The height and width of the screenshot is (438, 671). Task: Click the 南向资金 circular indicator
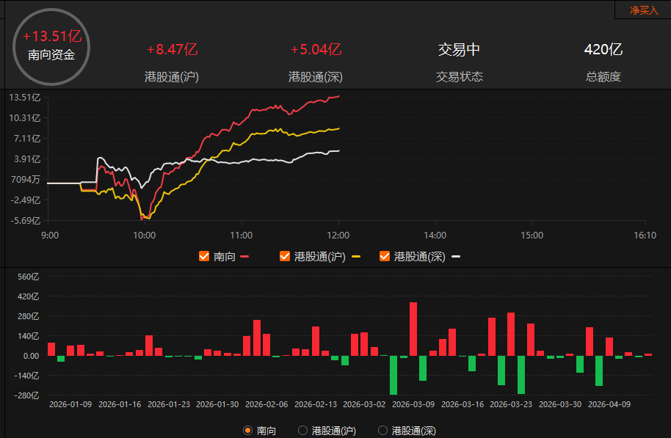coord(51,45)
